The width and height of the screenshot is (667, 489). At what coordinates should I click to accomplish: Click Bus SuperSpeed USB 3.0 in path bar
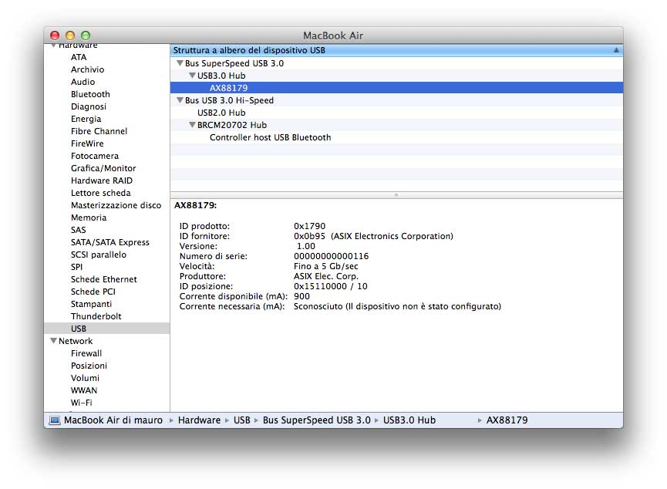click(316, 420)
